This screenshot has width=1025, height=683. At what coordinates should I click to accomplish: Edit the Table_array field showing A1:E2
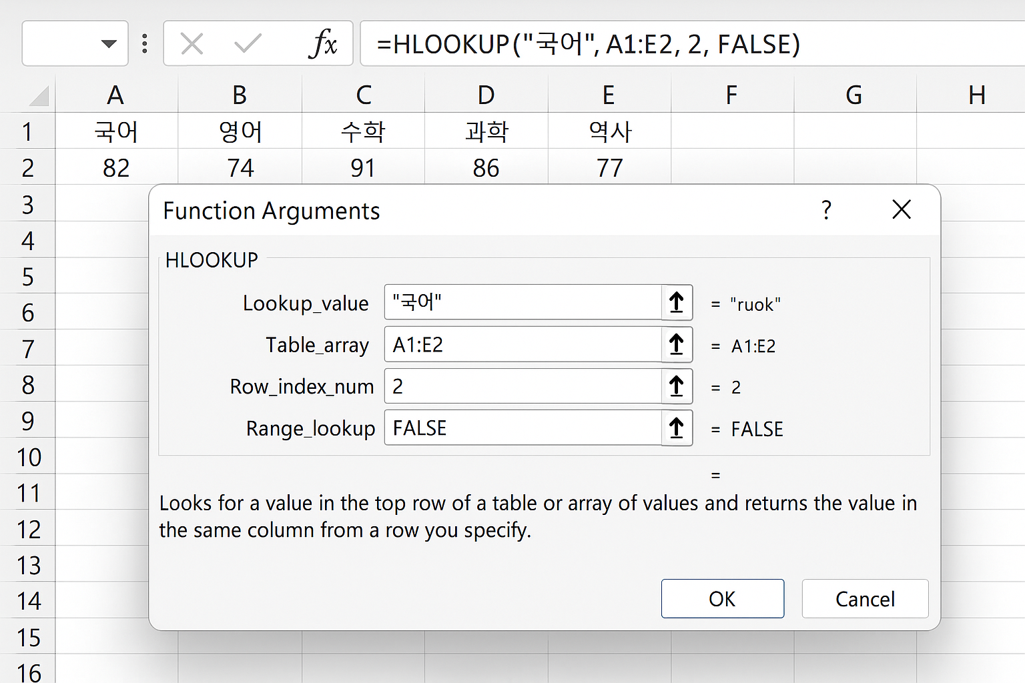(521, 345)
